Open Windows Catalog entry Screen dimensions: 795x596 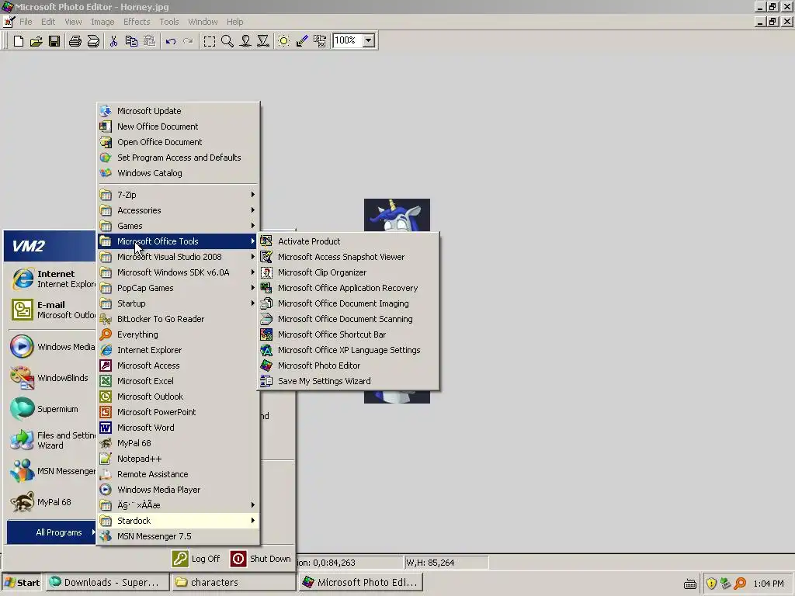coord(178,173)
